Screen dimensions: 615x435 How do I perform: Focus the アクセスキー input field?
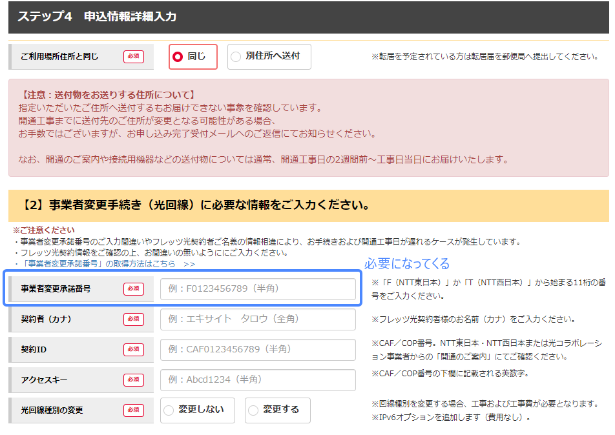(x=258, y=379)
